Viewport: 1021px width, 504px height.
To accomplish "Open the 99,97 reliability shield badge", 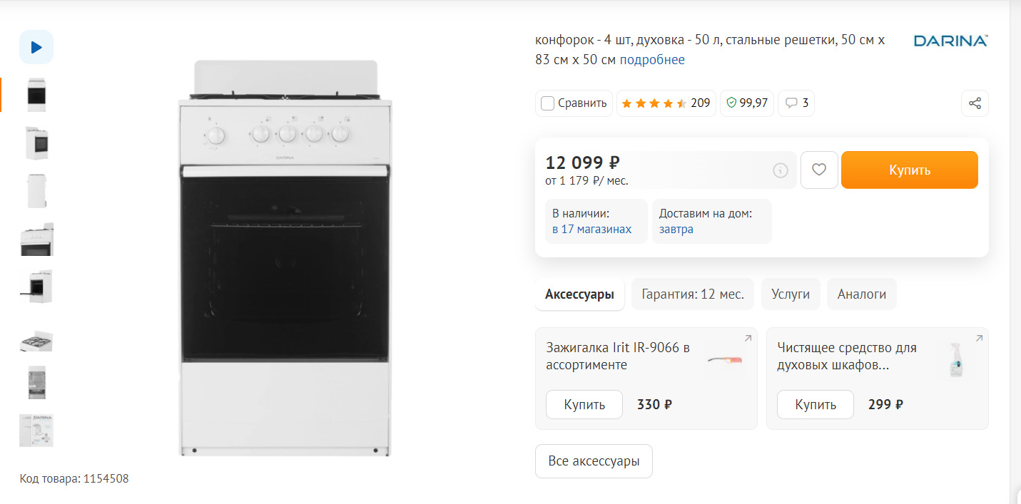I will (746, 103).
